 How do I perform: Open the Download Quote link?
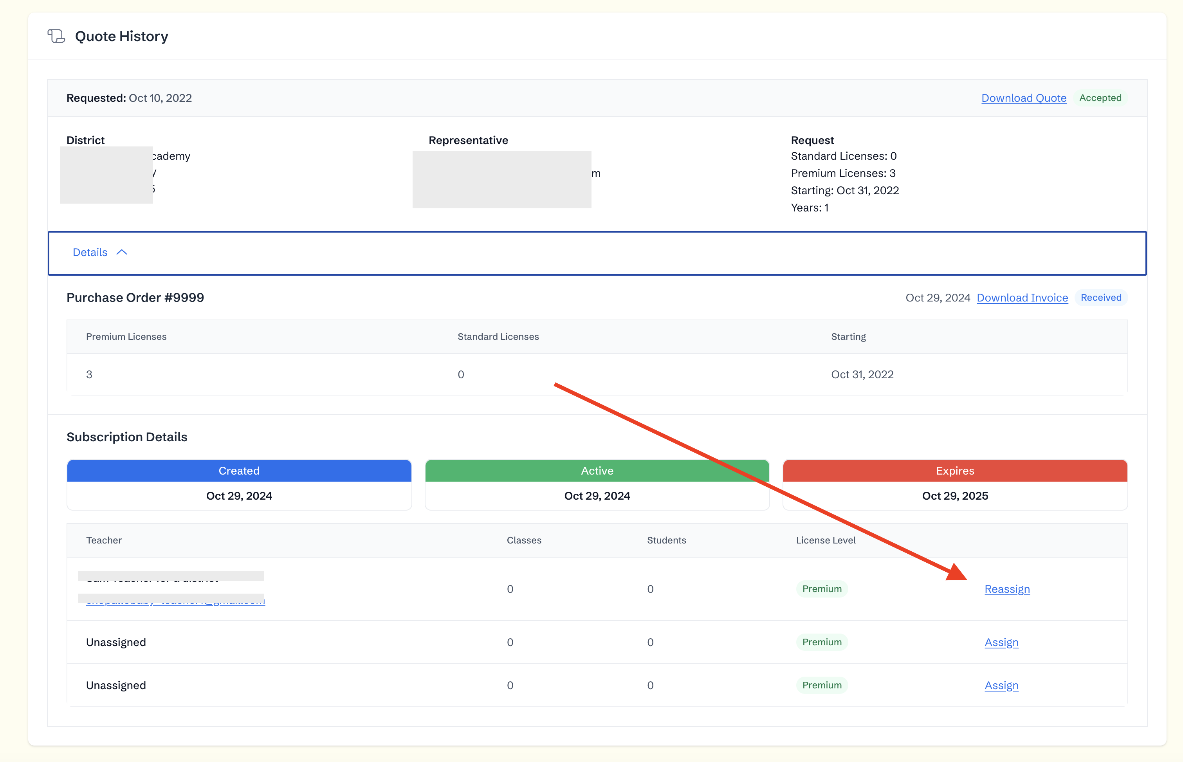(x=1023, y=98)
